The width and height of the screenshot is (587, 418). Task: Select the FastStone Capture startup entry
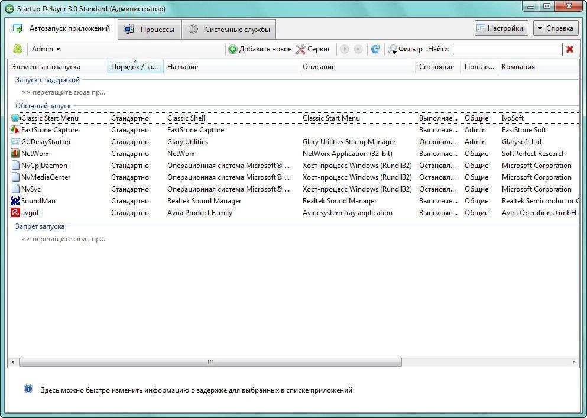click(293, 130)
